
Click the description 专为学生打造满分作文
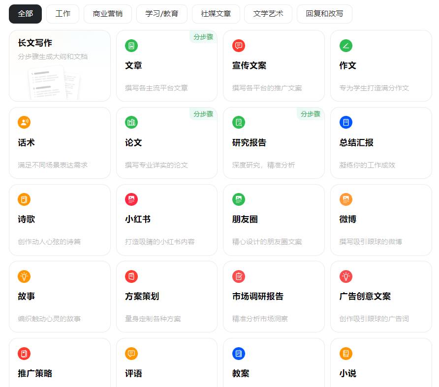[374, 88]
